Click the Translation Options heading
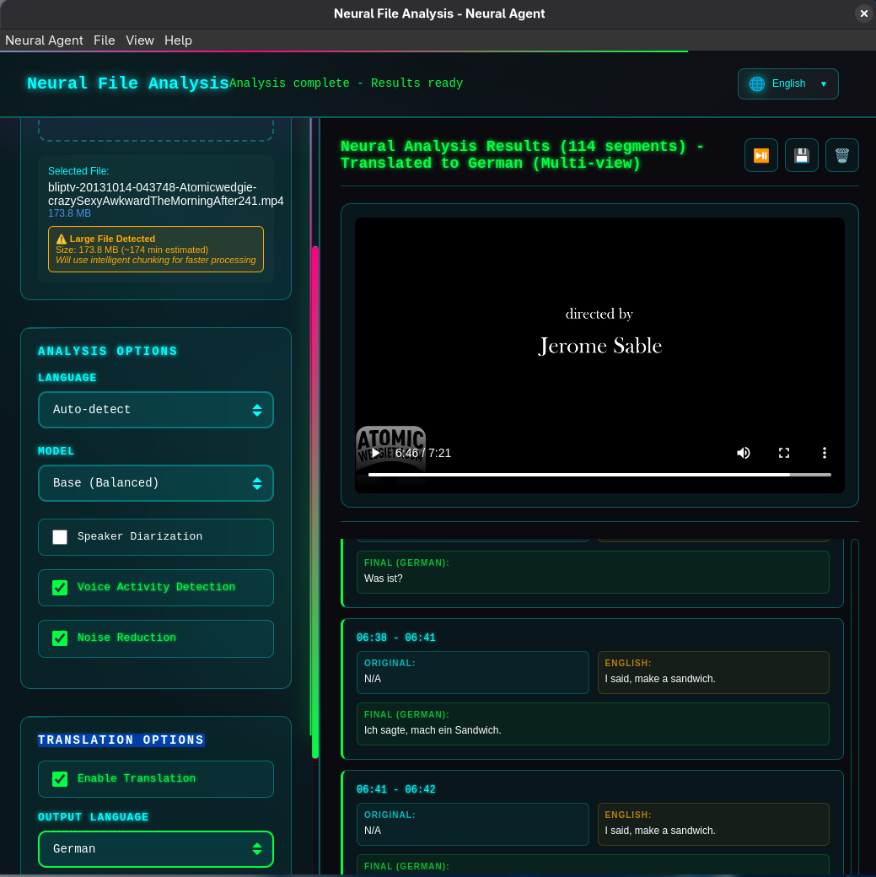This screenshot has height=877, width=876. pyautogui.click(x=121, y=740)
